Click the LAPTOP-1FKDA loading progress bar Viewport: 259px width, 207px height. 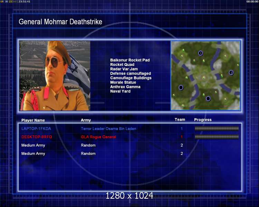click(217, 128)
